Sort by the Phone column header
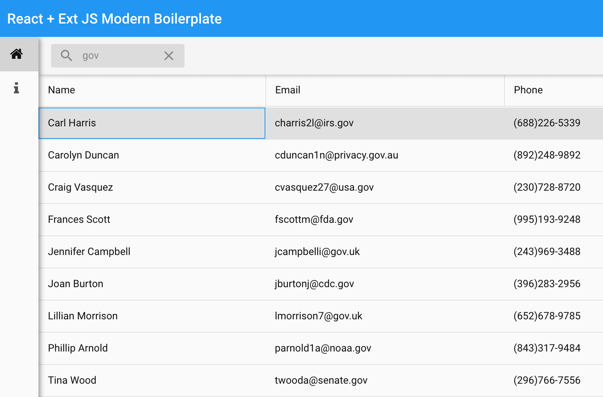The image size is (603, 397). click(x=554, y=90)
